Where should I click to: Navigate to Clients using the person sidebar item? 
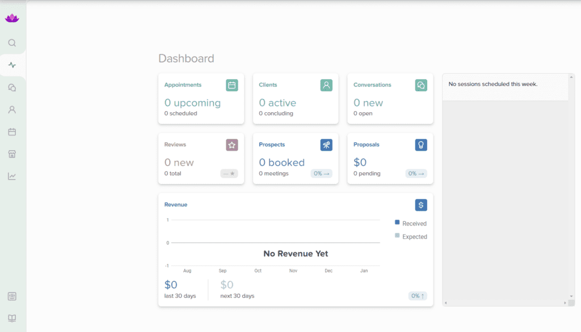click(x=12, y=109)
